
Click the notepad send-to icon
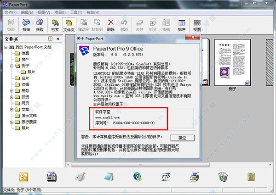coord(109,177)
